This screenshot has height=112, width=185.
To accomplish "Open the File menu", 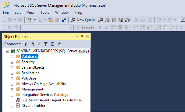I will [6, 12].
